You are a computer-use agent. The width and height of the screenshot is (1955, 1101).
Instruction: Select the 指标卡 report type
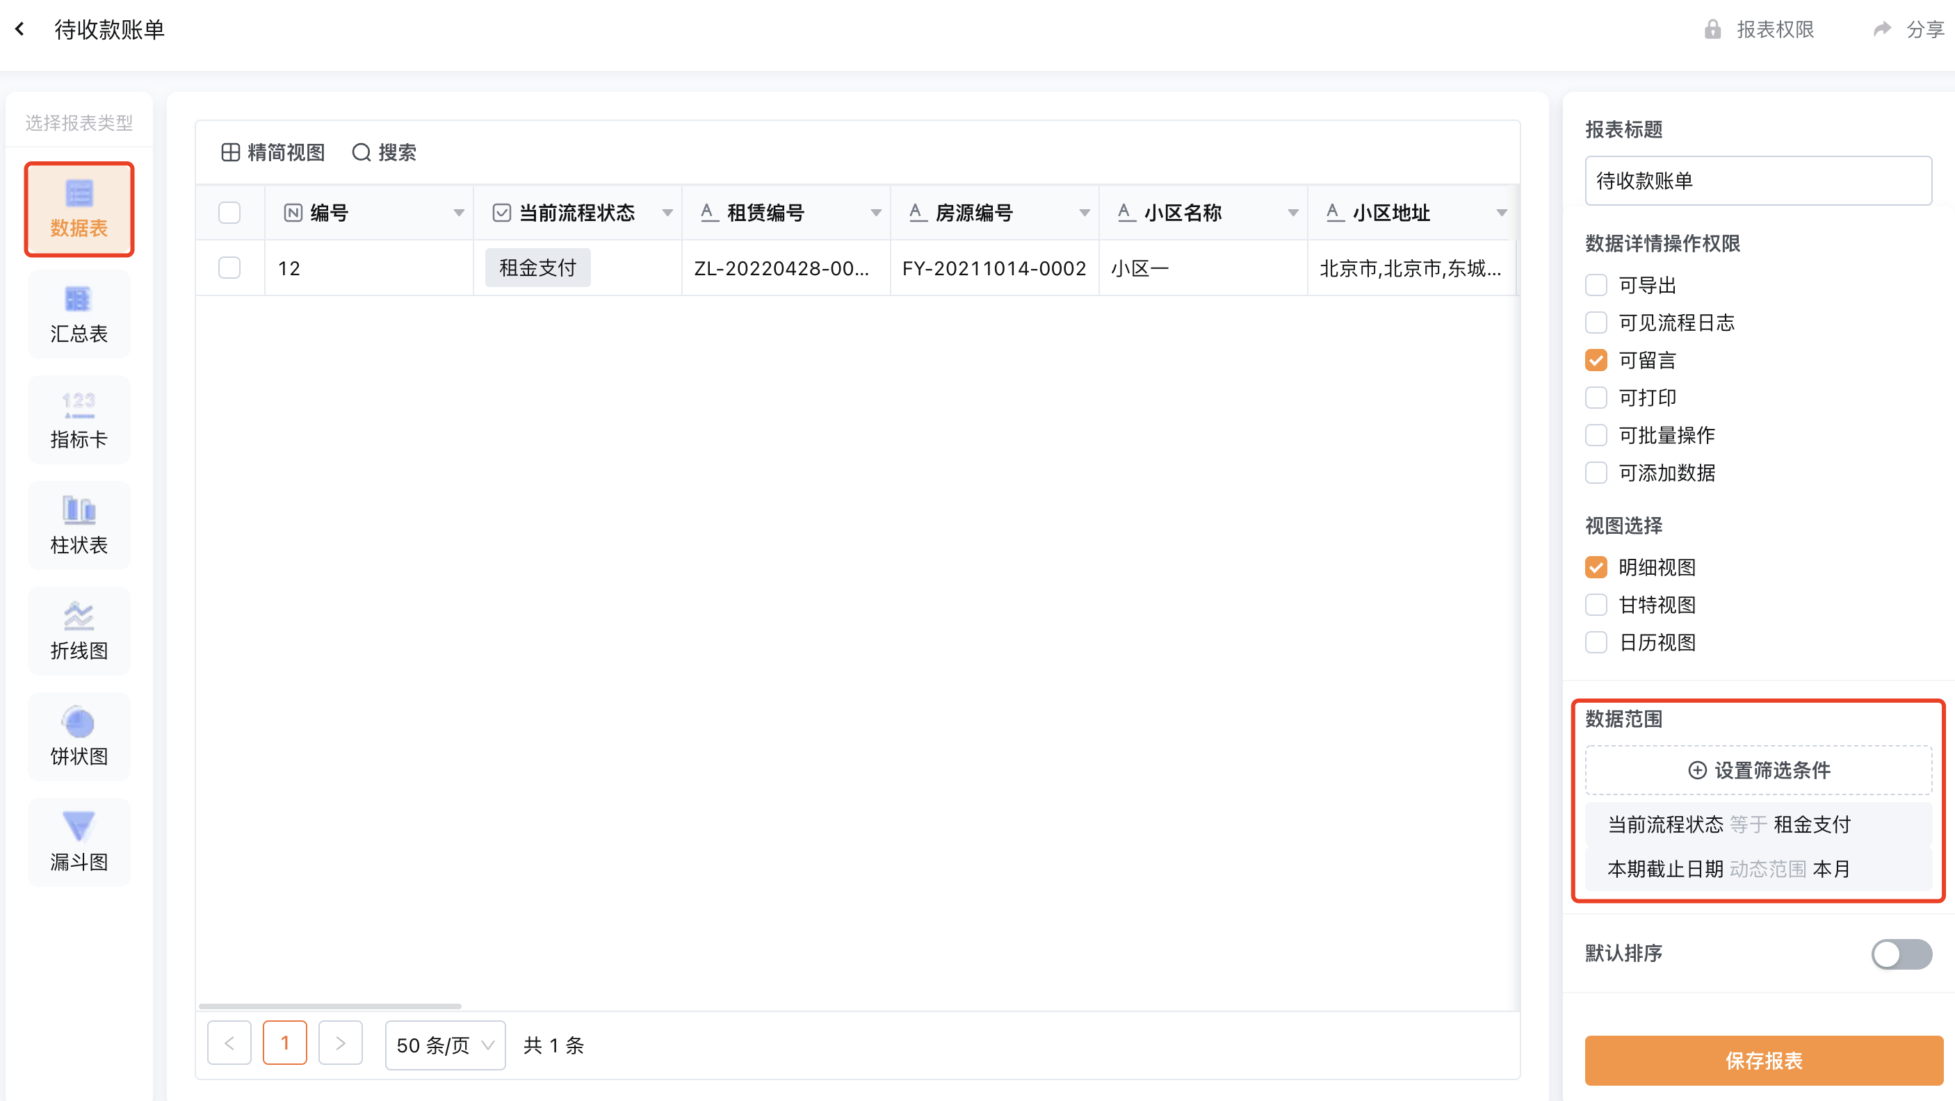coord(79,420)
